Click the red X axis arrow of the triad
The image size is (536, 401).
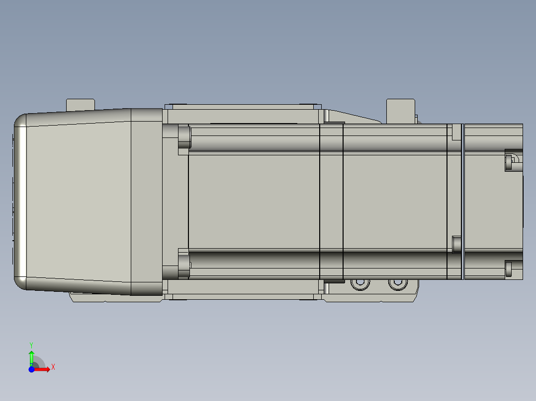coord(42,369)
